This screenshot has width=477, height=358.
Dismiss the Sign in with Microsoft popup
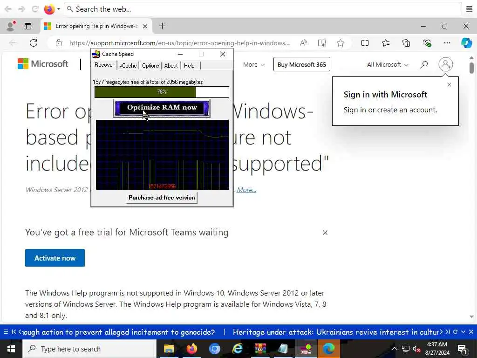point(450,85)
